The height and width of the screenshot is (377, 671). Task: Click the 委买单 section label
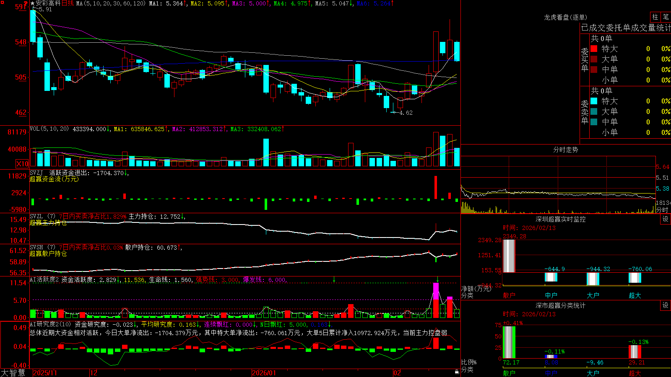pos(585,59)
